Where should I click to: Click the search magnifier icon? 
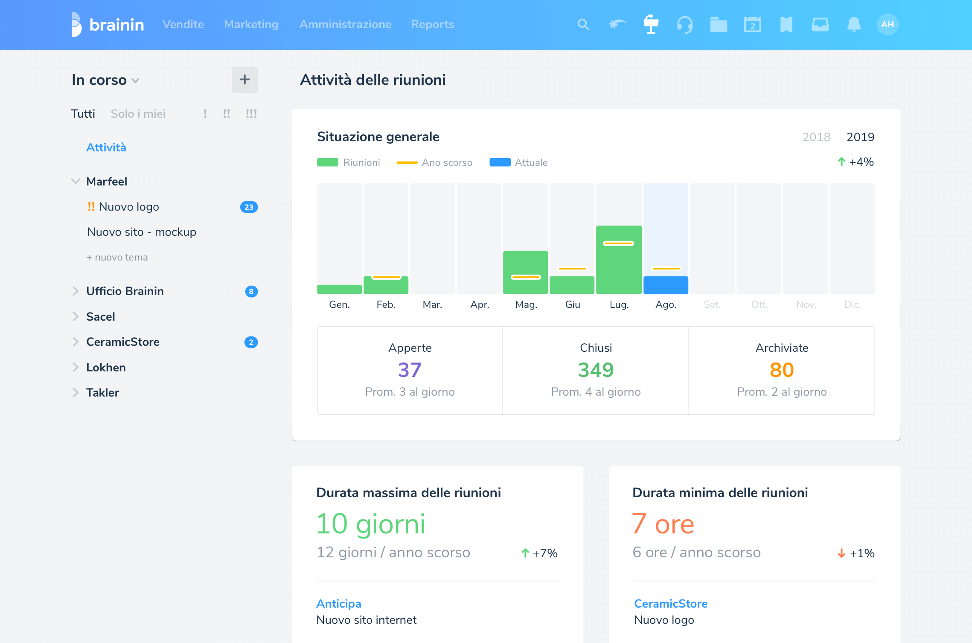(583, 24)
